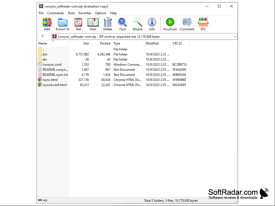Click Windows Comma... type cell

(x=127, y=65)
